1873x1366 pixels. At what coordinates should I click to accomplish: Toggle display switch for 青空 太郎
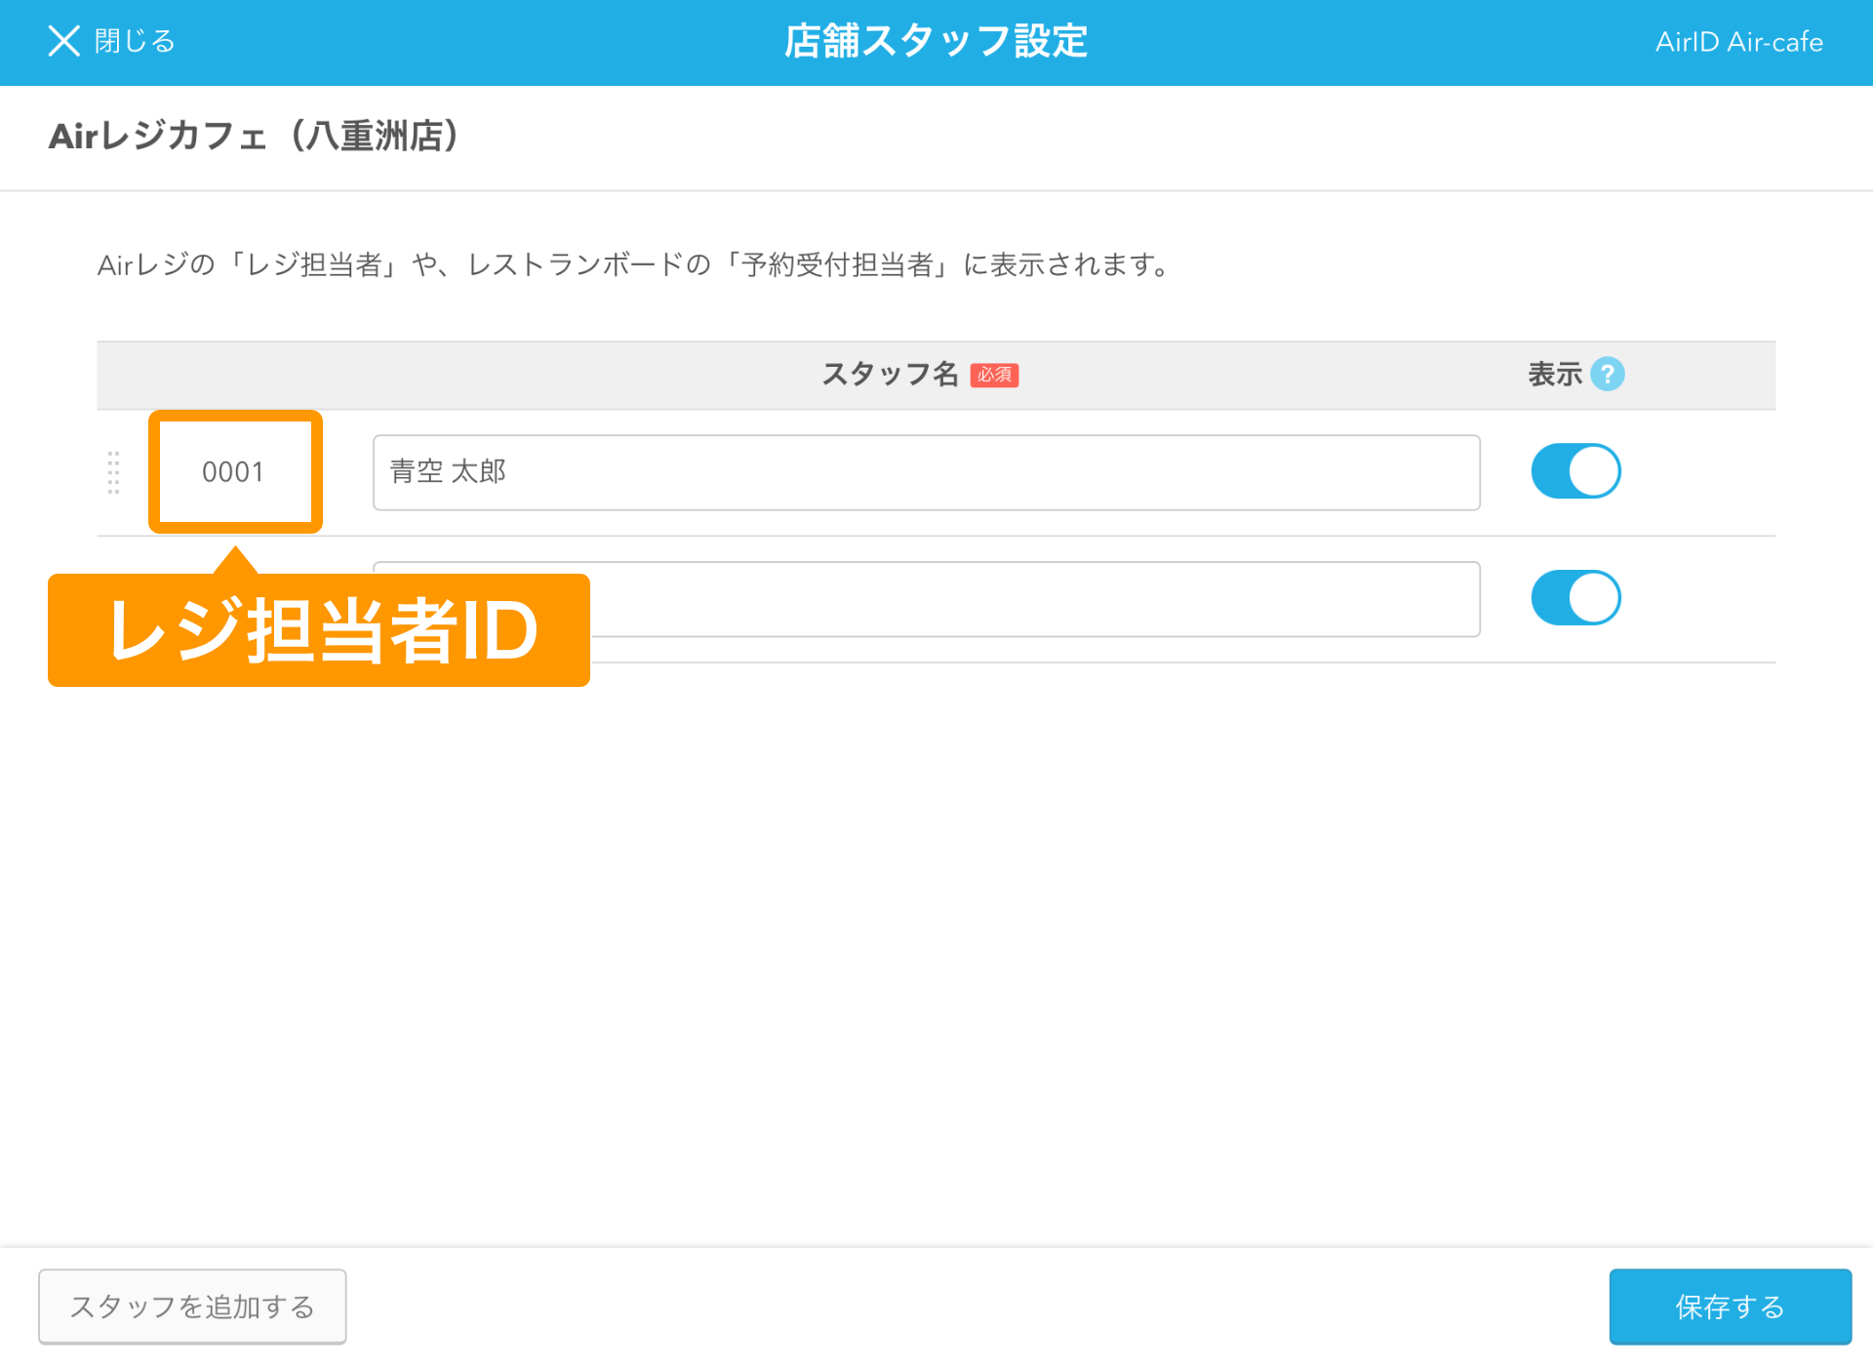[x=1575, y=471]
